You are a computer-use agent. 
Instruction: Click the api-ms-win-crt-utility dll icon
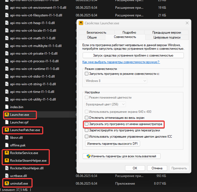pyautogui.click(x=7, y=99)
